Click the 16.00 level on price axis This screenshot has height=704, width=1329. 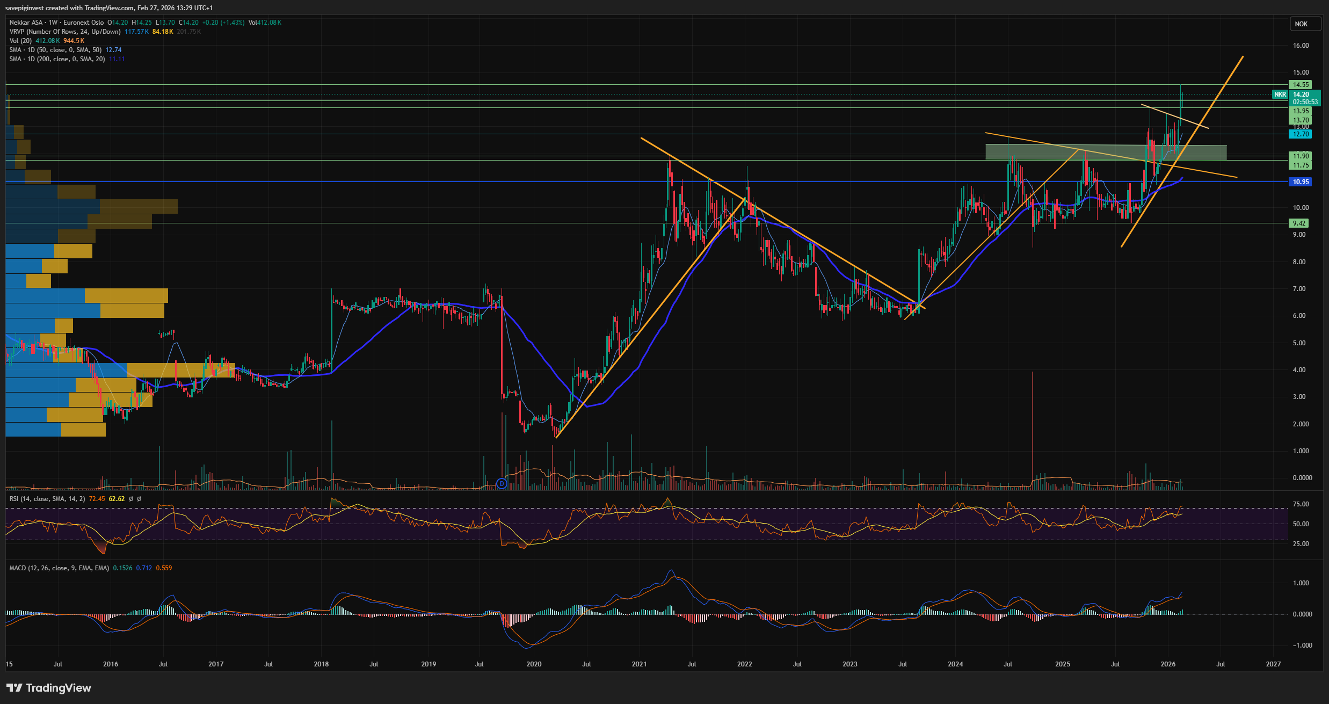pyautogui.click(x=1301, y=46)
